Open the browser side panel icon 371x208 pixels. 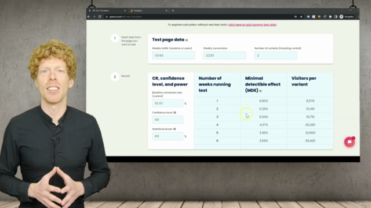tap(336, 17)
